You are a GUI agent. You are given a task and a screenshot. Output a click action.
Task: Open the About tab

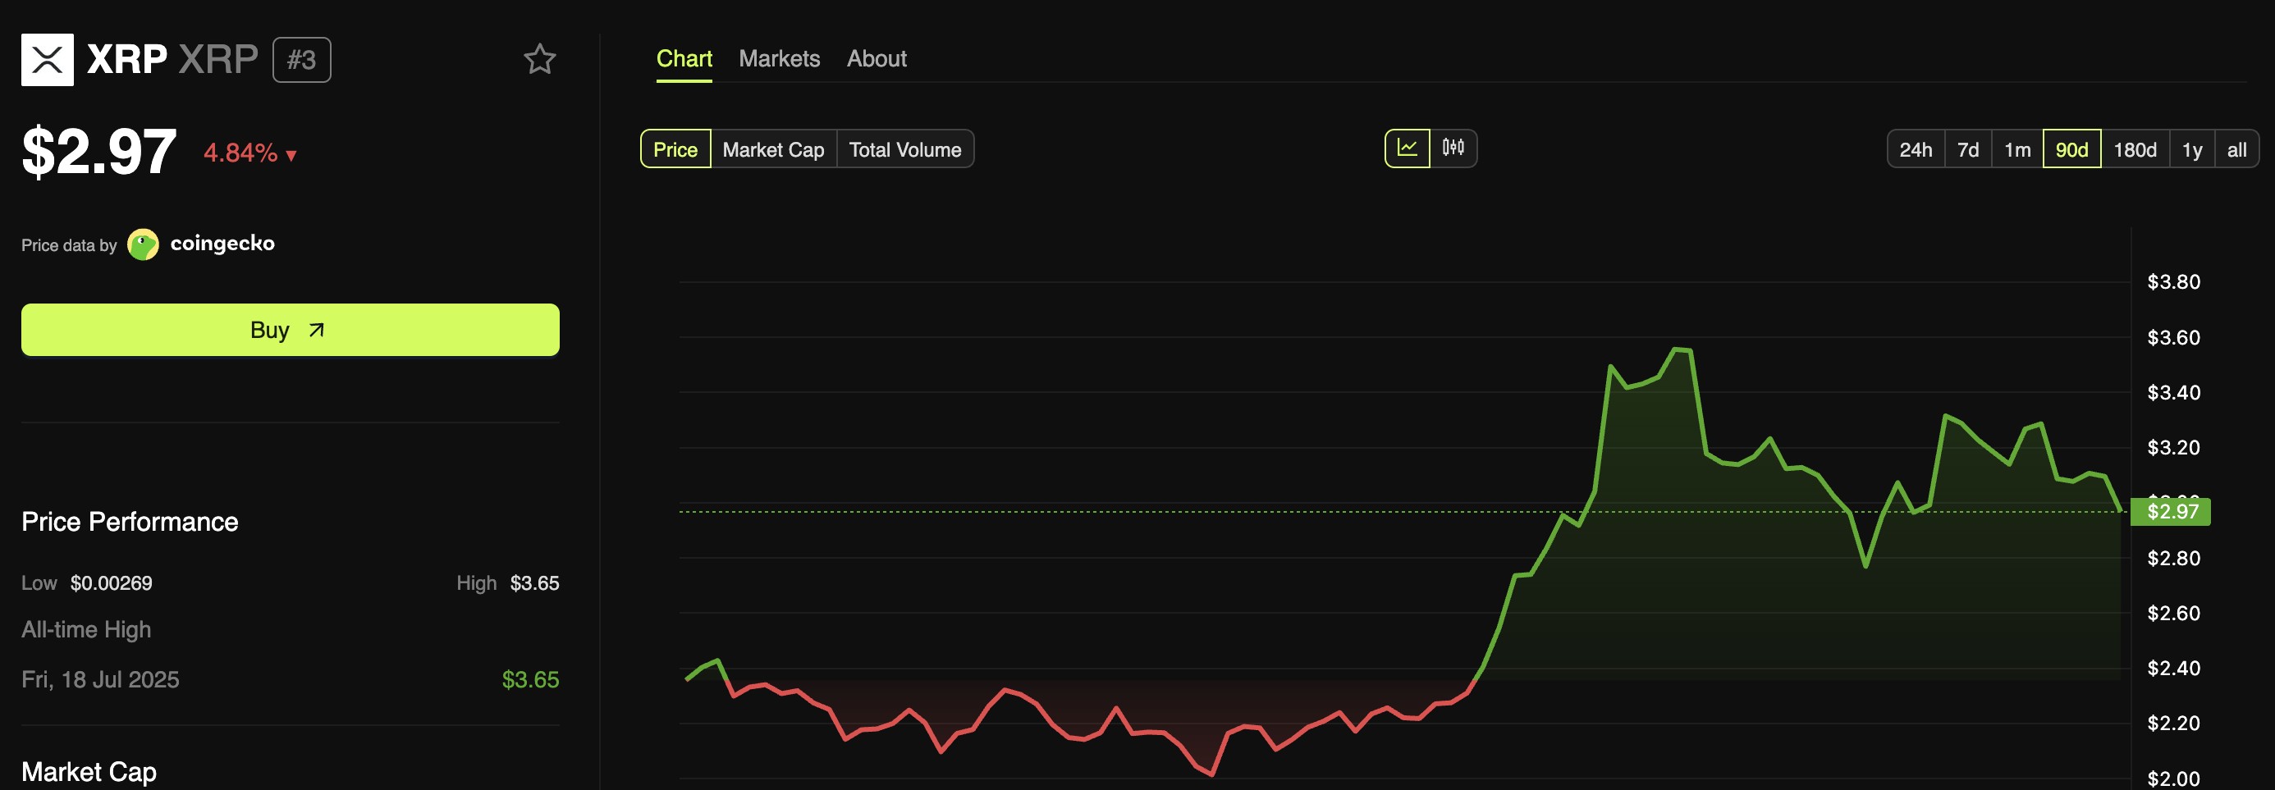coord(876,58)
